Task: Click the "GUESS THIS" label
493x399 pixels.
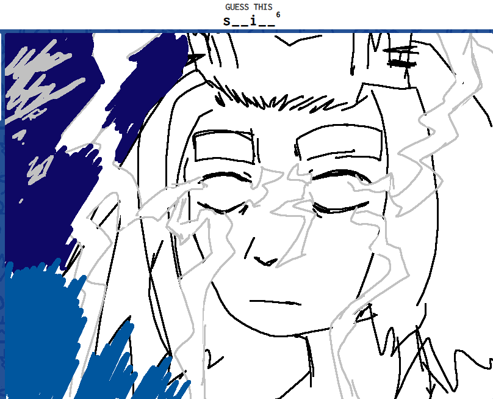Action: (x=248, y=7)
